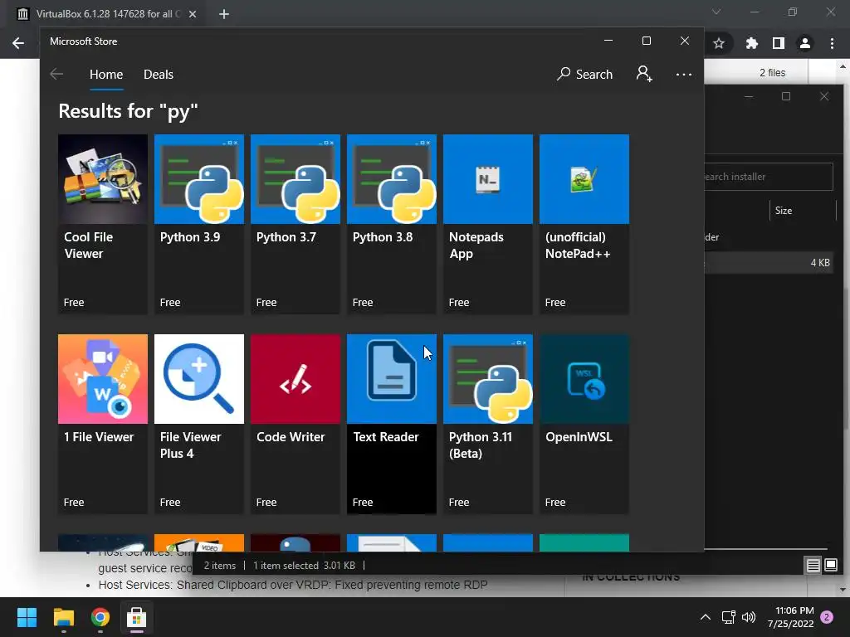
Task: Open File Explorer from the taskbar
Action: (63, 617)
